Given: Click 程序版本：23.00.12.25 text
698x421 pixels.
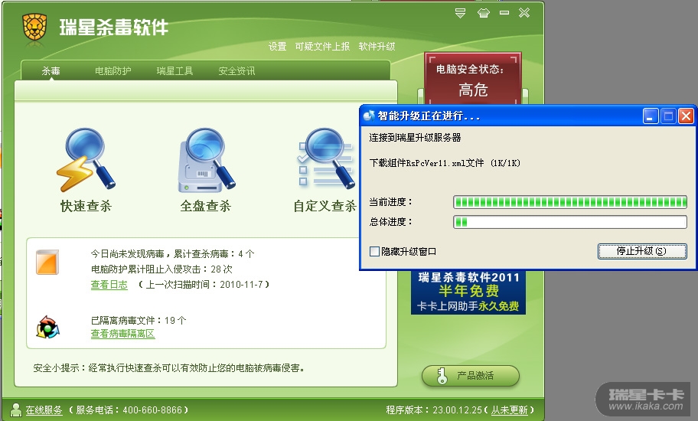Looking at the screenshot, I should 434,410.
